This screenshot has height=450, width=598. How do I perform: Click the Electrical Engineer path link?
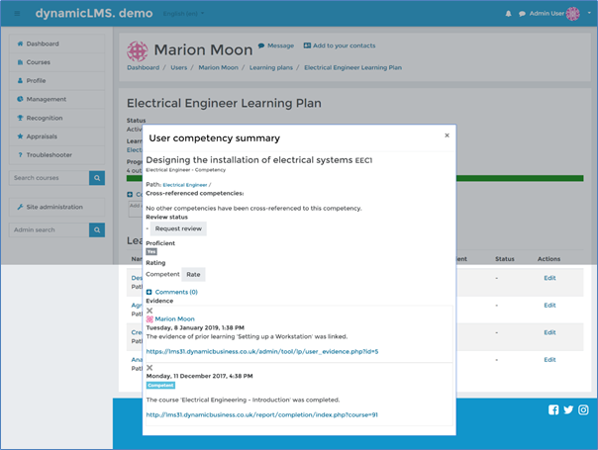click(x=185, y=185)
